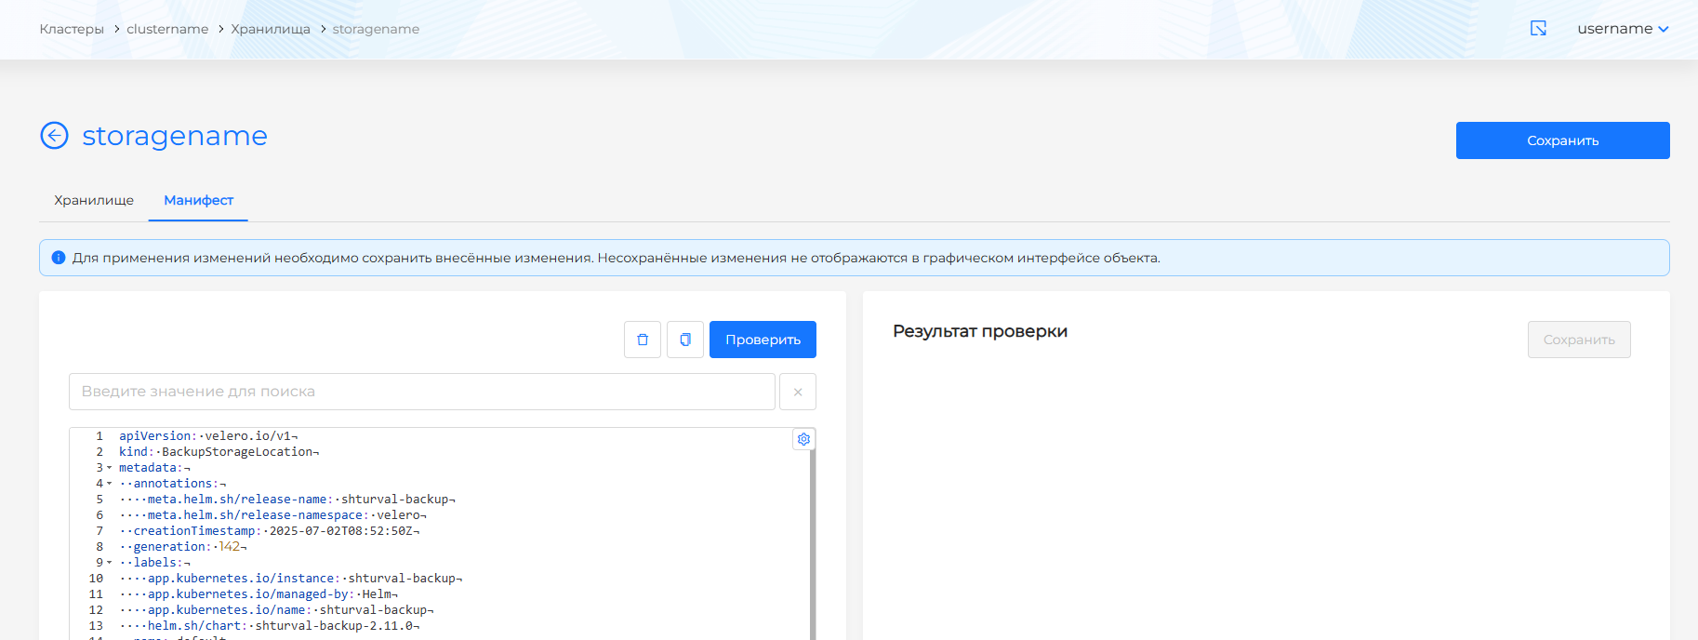Open the username dropdown menu
Screen dimensions: 1698x640
tap(1623, 29)
